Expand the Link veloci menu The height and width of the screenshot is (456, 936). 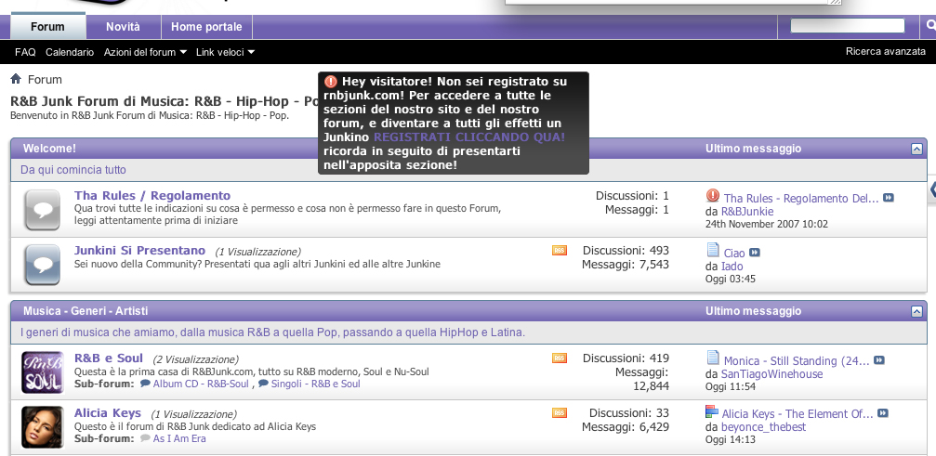click(x=225, y=52)
